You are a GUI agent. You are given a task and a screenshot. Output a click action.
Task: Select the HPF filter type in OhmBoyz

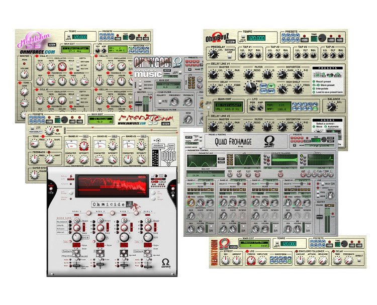pos(263,86)
